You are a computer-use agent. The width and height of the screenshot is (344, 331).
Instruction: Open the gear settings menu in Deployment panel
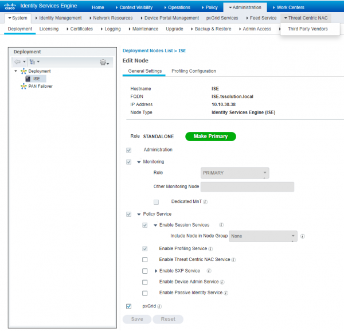tap(103, 62)
